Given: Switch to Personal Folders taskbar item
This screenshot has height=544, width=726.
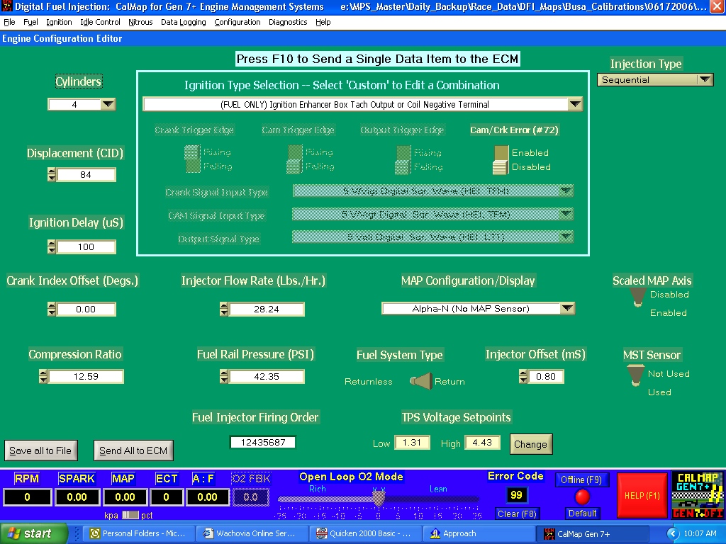Looking at the screenshot, I should coord(138,533).
